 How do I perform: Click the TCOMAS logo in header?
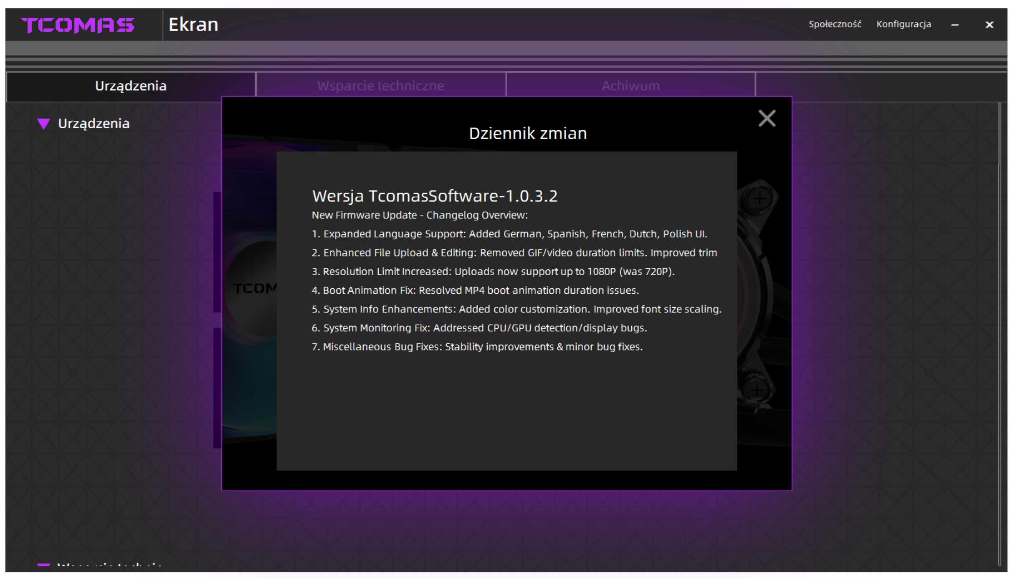click(78, 25)
